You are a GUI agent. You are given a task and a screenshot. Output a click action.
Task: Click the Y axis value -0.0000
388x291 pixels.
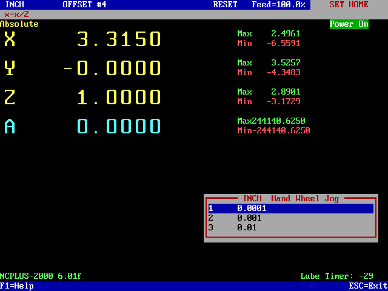(x=112, y=68)
